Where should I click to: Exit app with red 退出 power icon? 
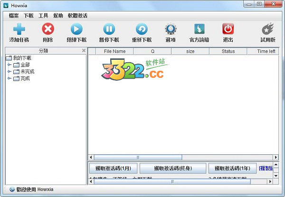pos(228,28)
